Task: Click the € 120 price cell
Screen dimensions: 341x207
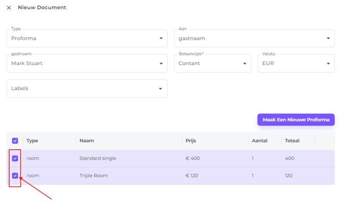Action: pyautogui.click(x=193, y=175)
